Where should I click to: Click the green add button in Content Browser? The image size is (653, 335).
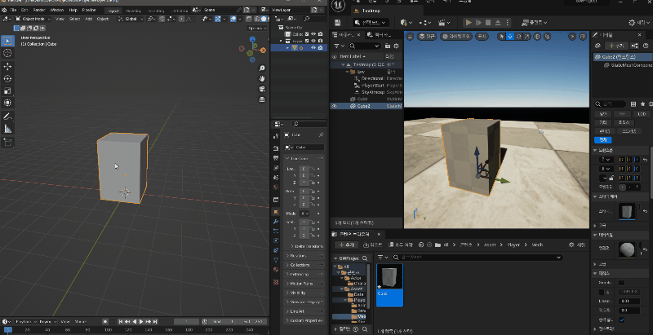(x=346, y=245)
